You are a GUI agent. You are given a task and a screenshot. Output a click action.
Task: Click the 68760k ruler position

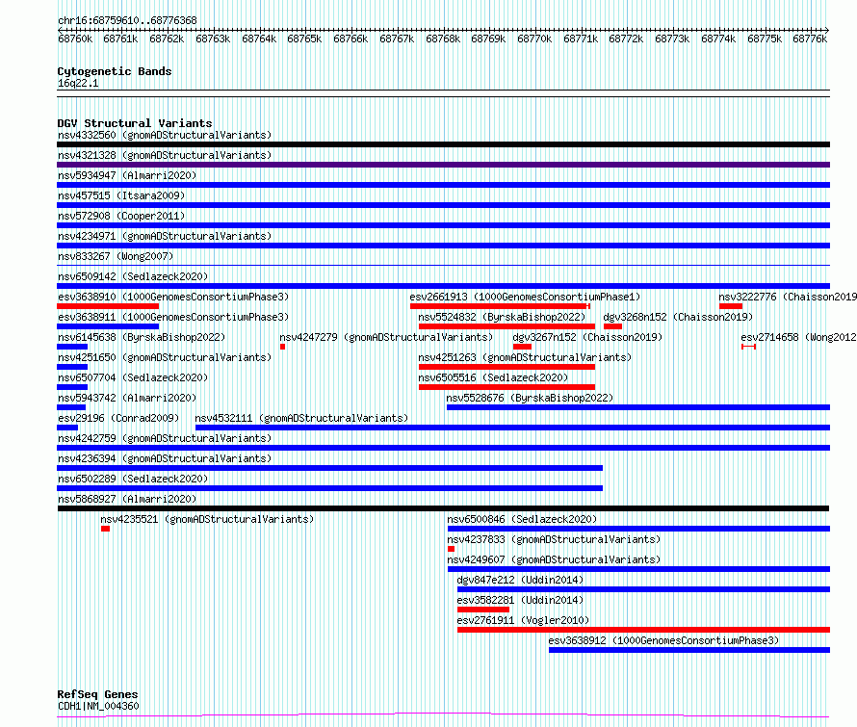click(x=75, y=39)
